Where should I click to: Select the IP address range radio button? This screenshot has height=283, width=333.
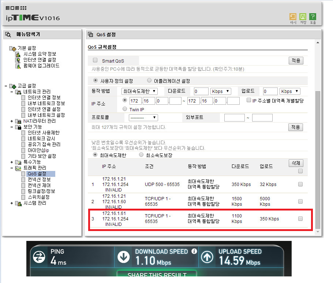125,100
